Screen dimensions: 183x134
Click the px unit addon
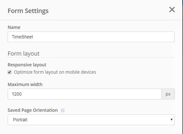pos(168,94)
